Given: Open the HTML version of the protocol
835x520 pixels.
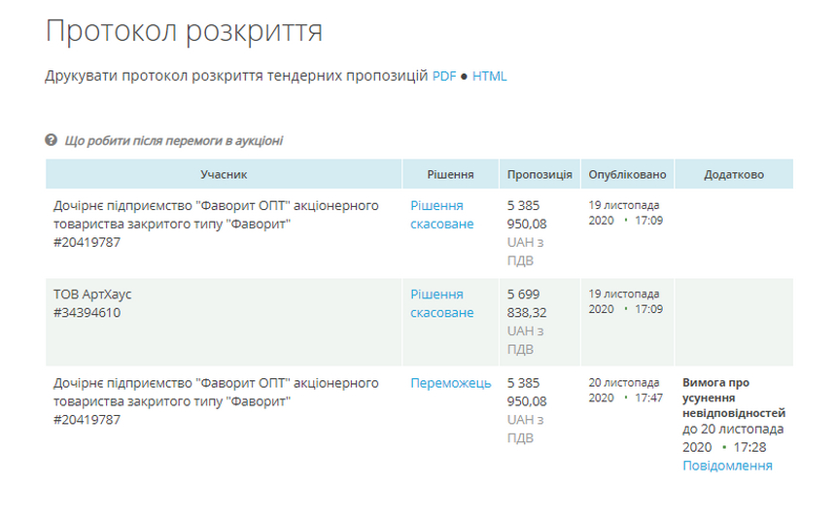Looking at the screenshot, I should 490,76.
